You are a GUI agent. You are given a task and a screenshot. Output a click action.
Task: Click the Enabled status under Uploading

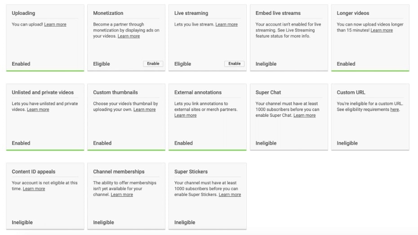click(21, 64)
